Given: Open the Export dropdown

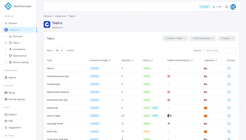Looking at the screenshot, I should 227,38.
